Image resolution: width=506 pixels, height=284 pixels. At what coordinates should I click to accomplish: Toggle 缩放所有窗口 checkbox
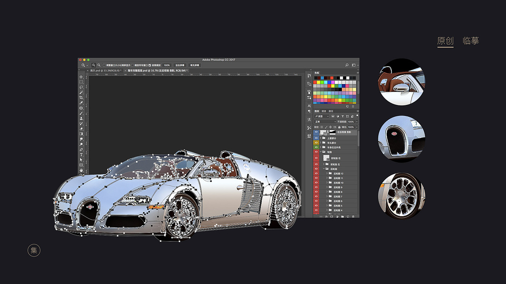(x=132, y=65)
